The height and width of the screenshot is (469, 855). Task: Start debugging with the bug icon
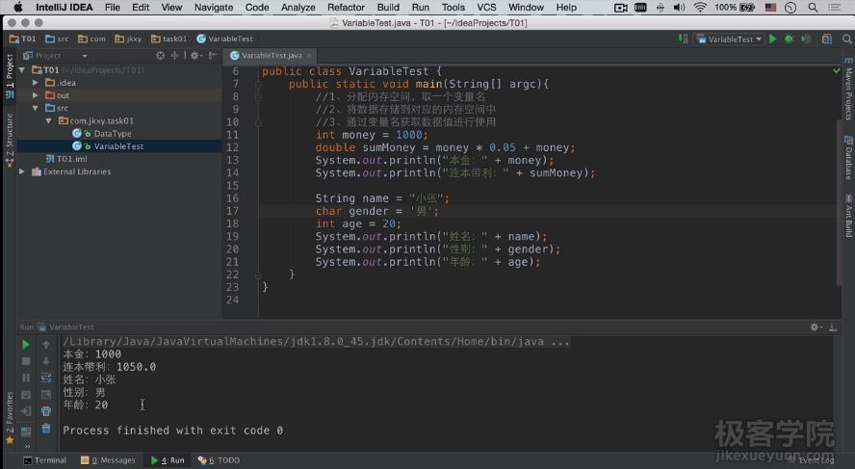pos(789,39)
